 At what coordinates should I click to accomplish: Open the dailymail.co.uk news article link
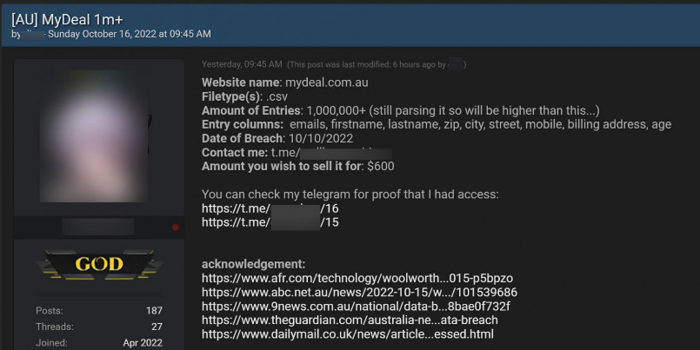pos(348,333)
